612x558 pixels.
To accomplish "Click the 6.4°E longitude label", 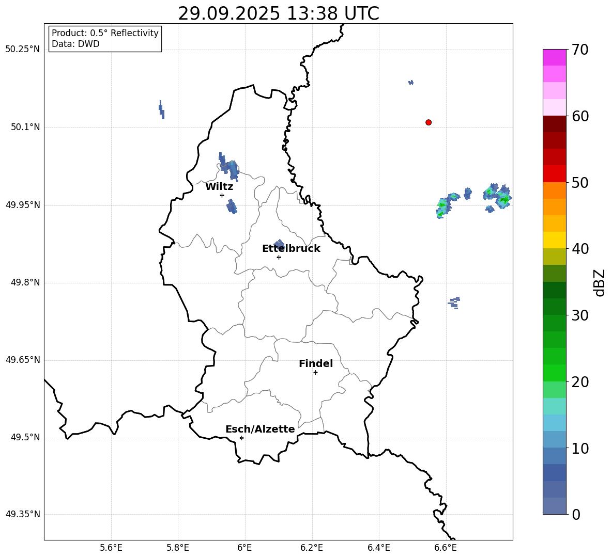I will 378,548.
